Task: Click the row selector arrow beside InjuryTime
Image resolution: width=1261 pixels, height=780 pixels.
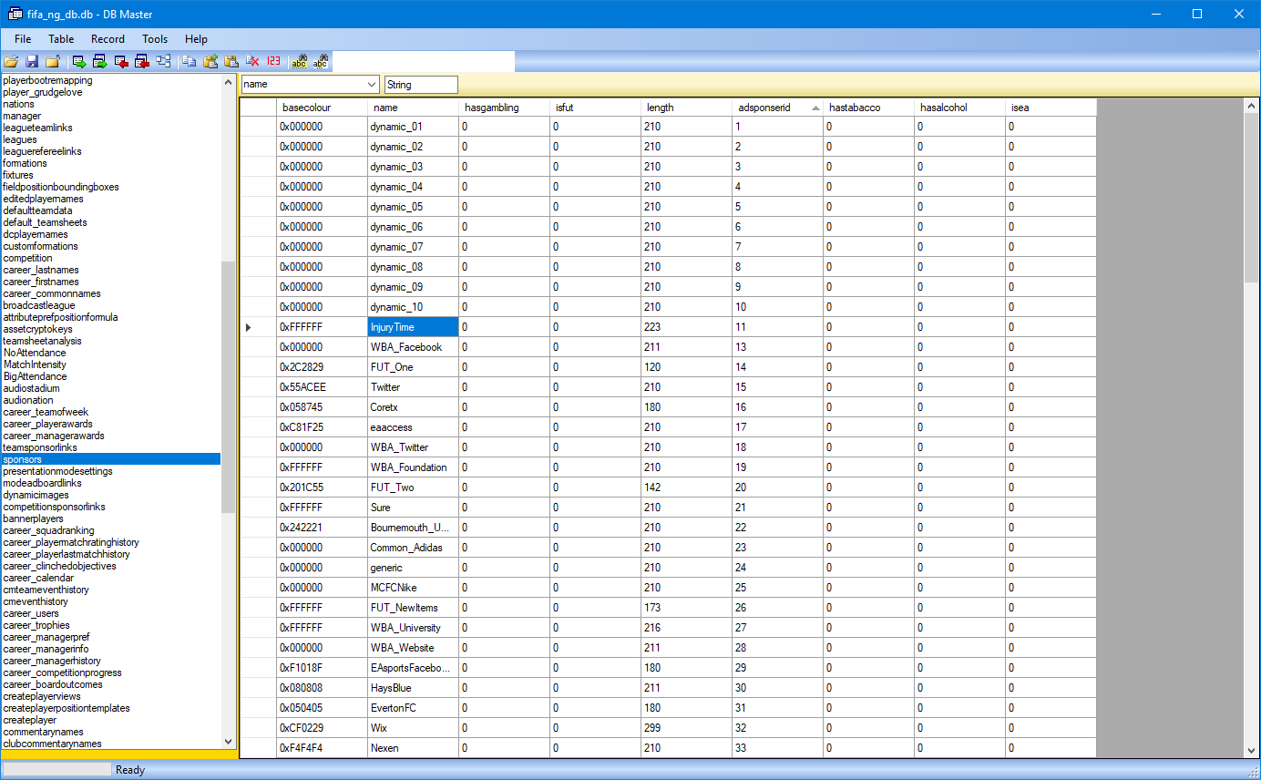Action: [x=258, y=327]
